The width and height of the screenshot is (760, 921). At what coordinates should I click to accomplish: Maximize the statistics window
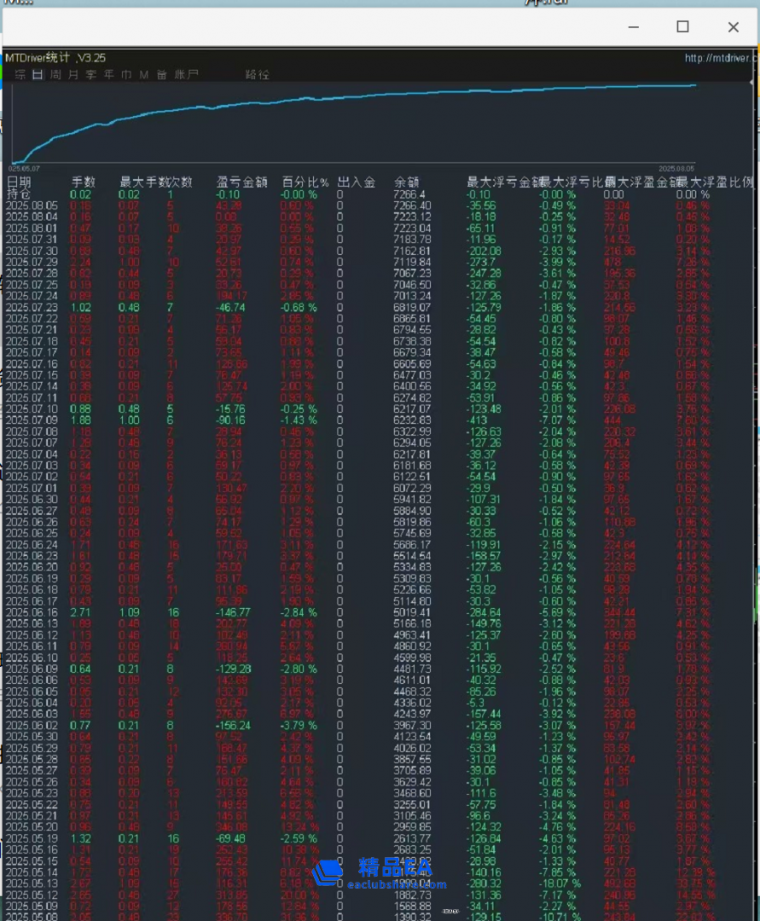click(x=682, y=26)
